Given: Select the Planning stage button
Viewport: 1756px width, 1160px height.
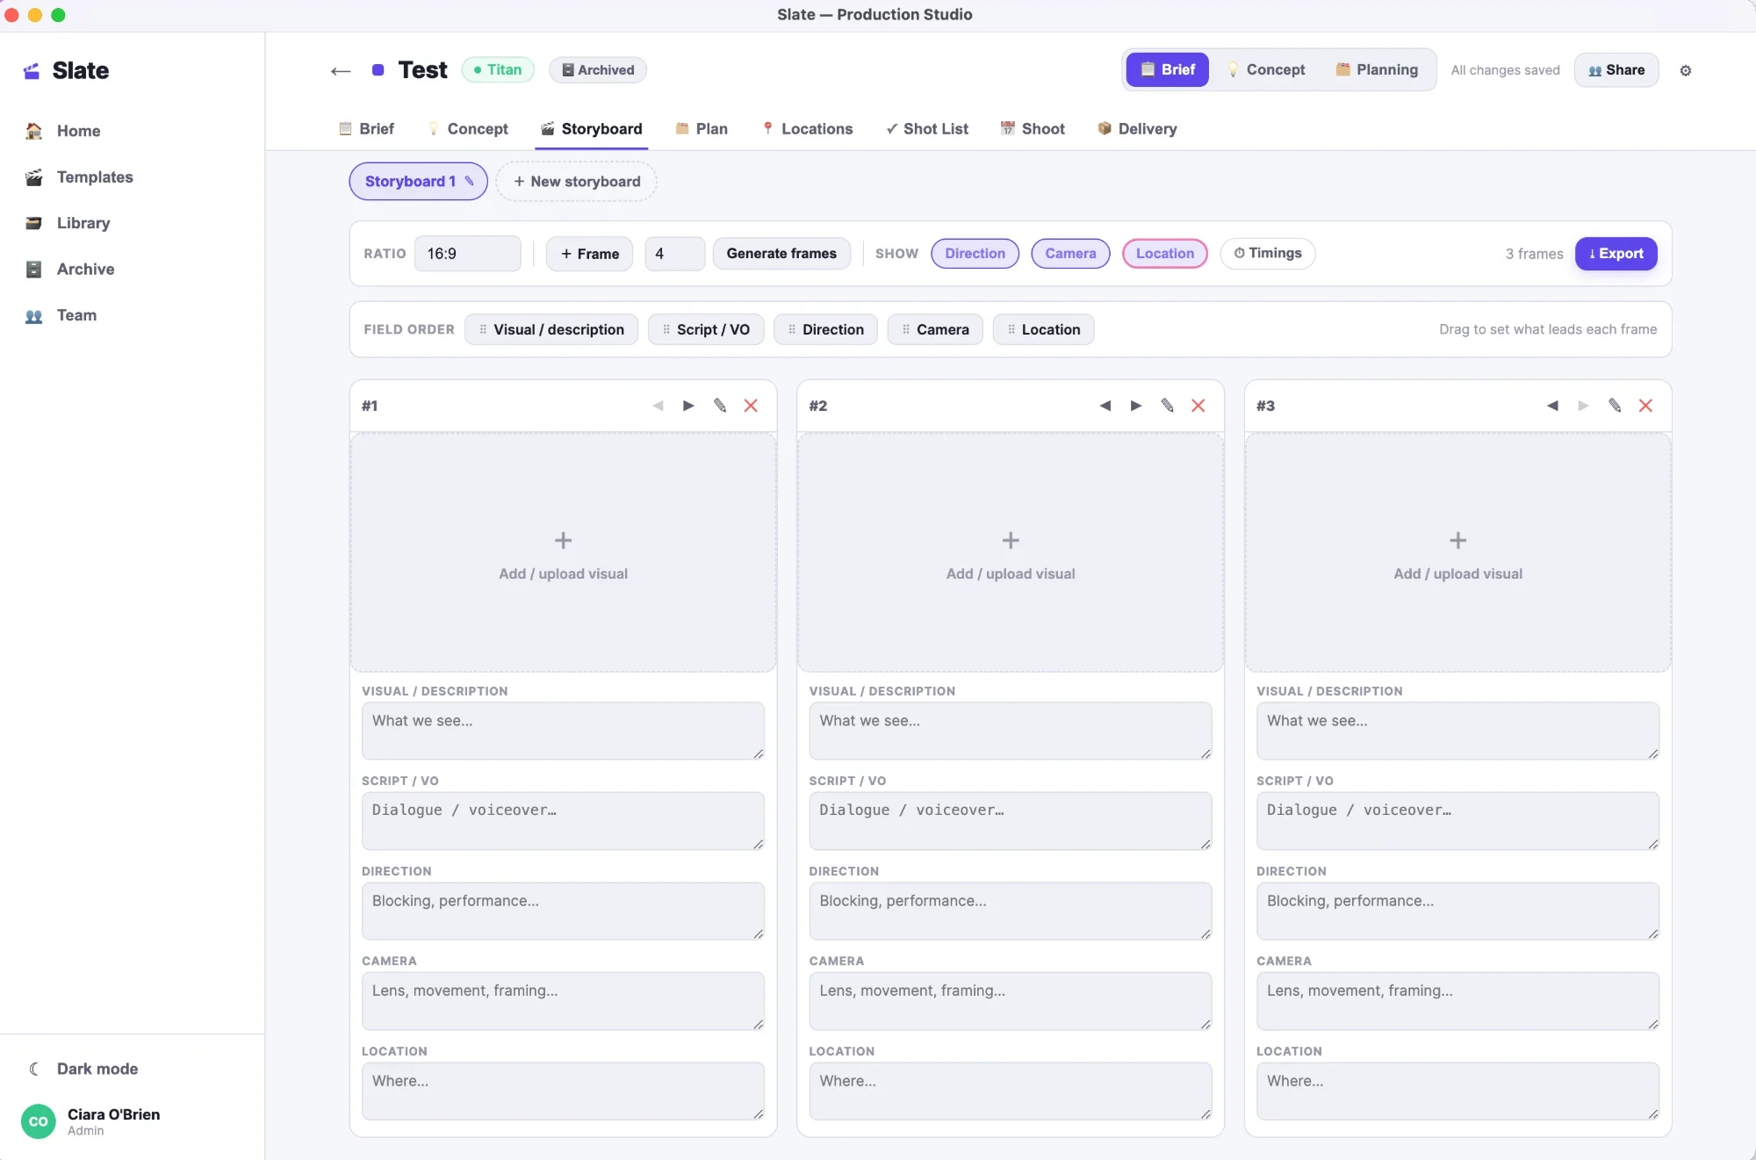Looking at the screenshot, I should coord(1377,70).
